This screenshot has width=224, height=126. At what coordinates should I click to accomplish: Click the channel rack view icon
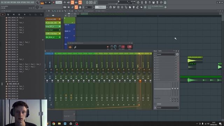click(x=118, y=7)
